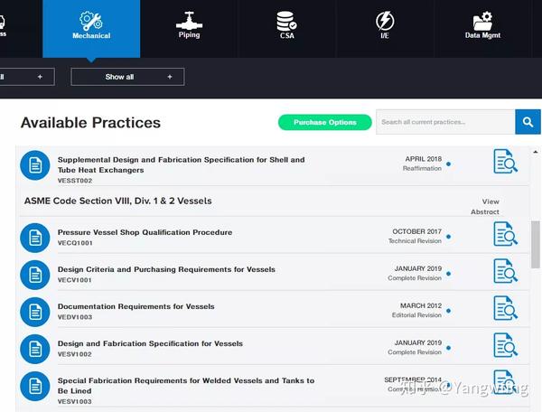View abstract for VECV1001 practice
The height and width of the screenshot is (412, 542).
505,271
